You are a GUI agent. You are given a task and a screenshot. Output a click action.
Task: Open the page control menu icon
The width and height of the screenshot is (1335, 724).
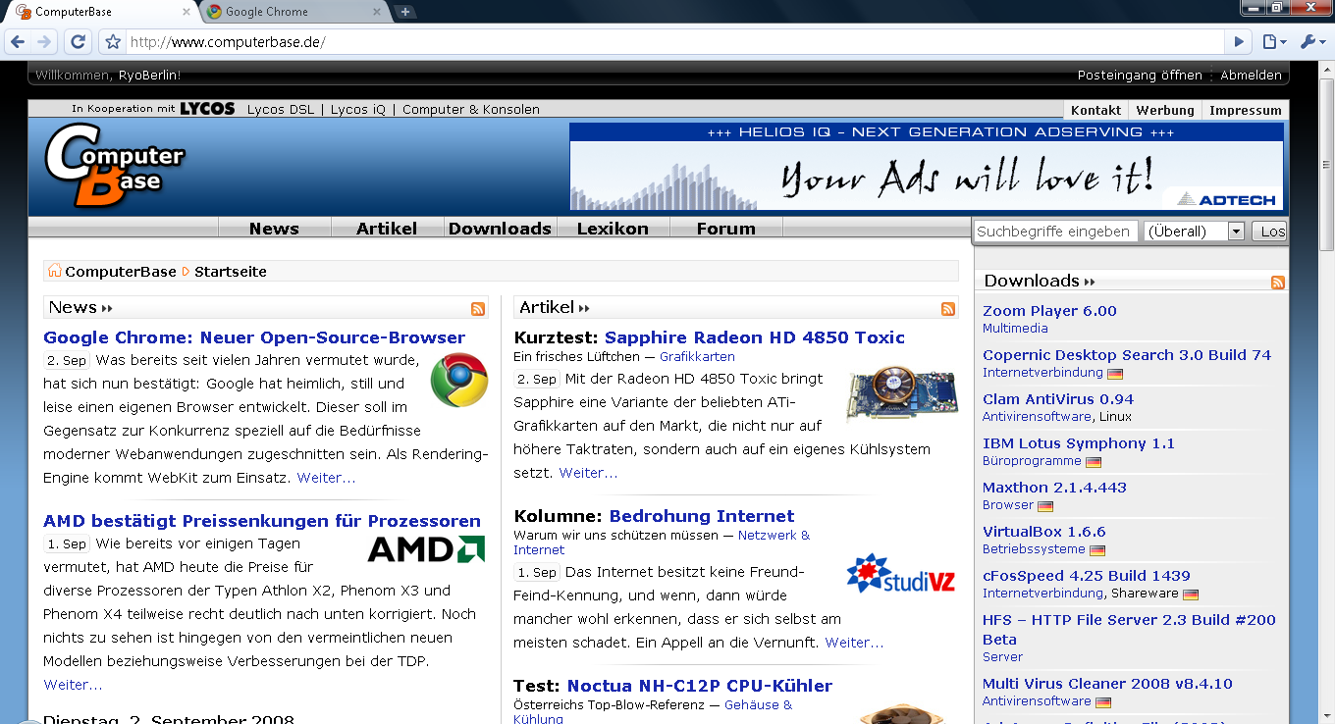pos(1273,42)
